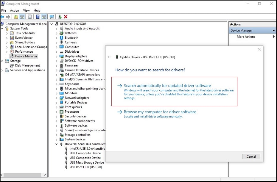This screenshot has width=277, height=182.
Task: Open the File menu
Action: point(4,11)
